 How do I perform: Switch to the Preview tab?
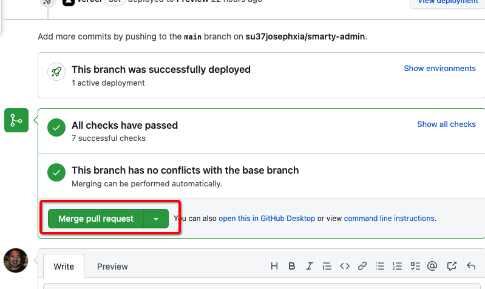112,267
